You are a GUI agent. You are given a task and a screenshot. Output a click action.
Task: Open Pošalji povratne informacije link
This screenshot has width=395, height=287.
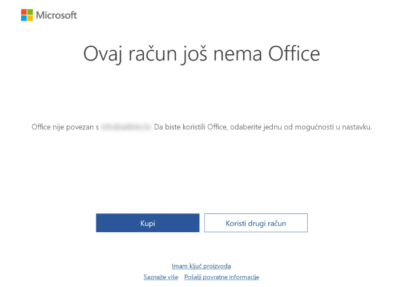tap(221, 277)
